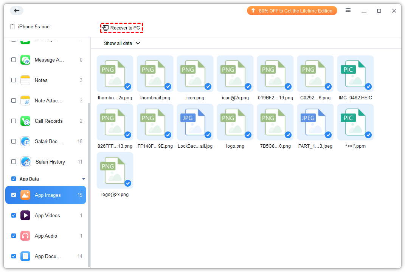Open the hamburger menu icon
405x272 pixels.
pos(348,11)
